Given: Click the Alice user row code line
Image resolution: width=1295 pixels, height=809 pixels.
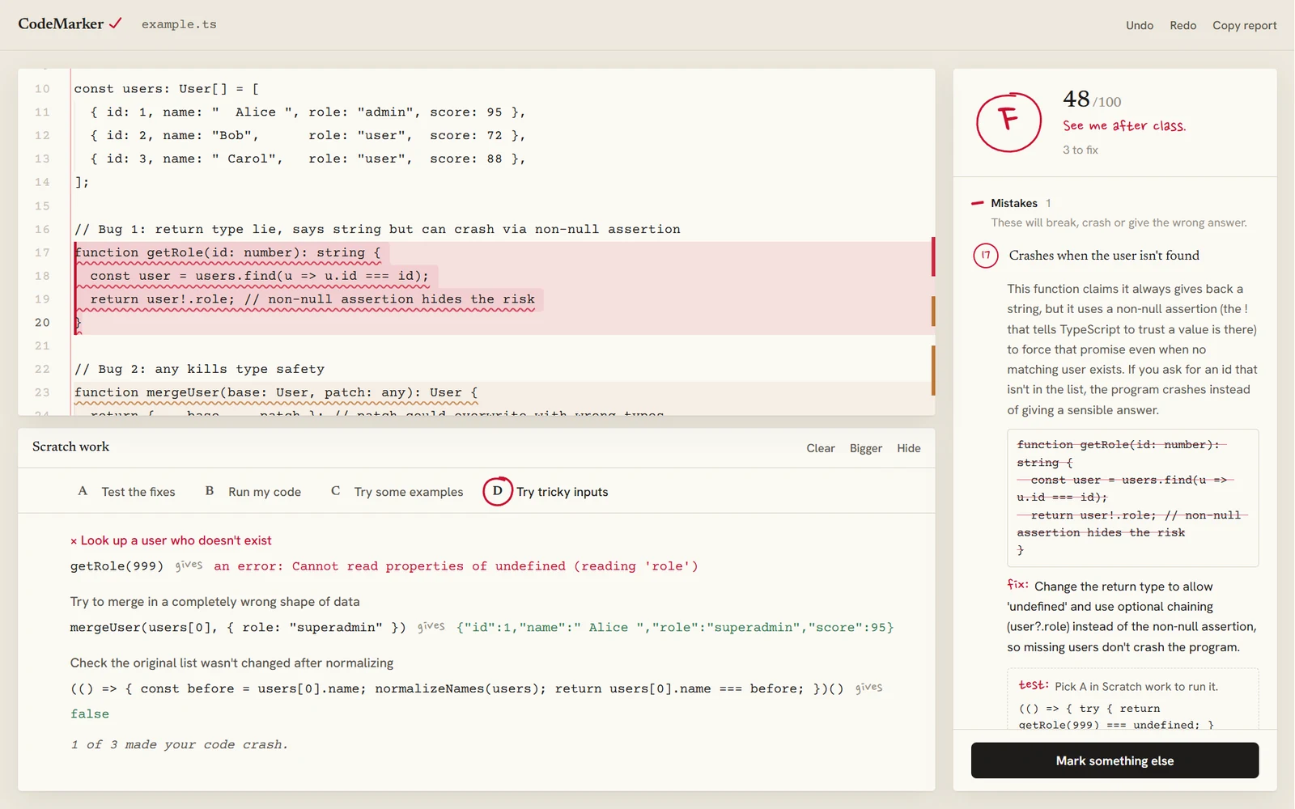Looking at the screenshot, I should point(308,112).
